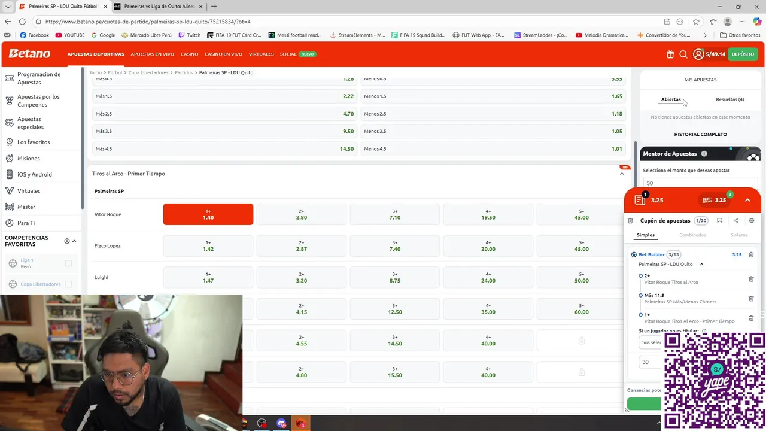Share the betslip via share icon

coord(736,221)
